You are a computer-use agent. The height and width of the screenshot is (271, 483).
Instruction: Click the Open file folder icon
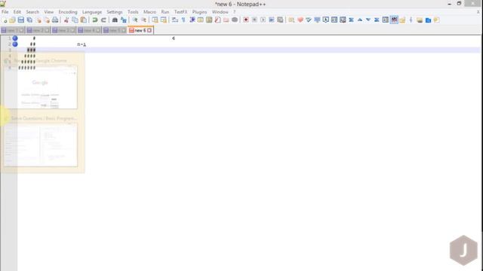point(12,20)
